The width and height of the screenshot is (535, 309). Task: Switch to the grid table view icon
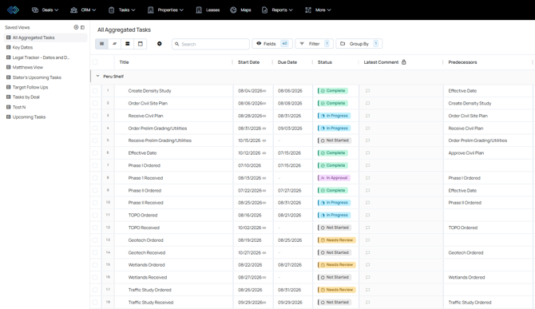pos(101,44)
